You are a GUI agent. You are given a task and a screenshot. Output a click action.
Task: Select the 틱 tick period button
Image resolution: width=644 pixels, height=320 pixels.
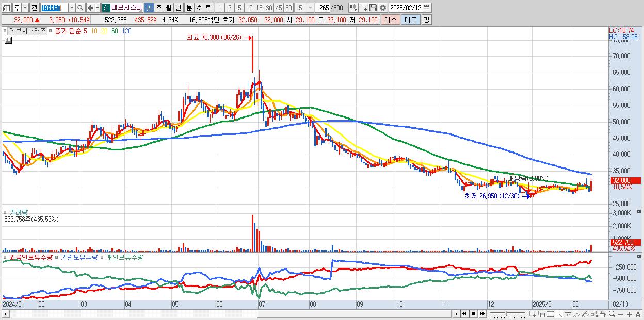click(x=208, y=8)
